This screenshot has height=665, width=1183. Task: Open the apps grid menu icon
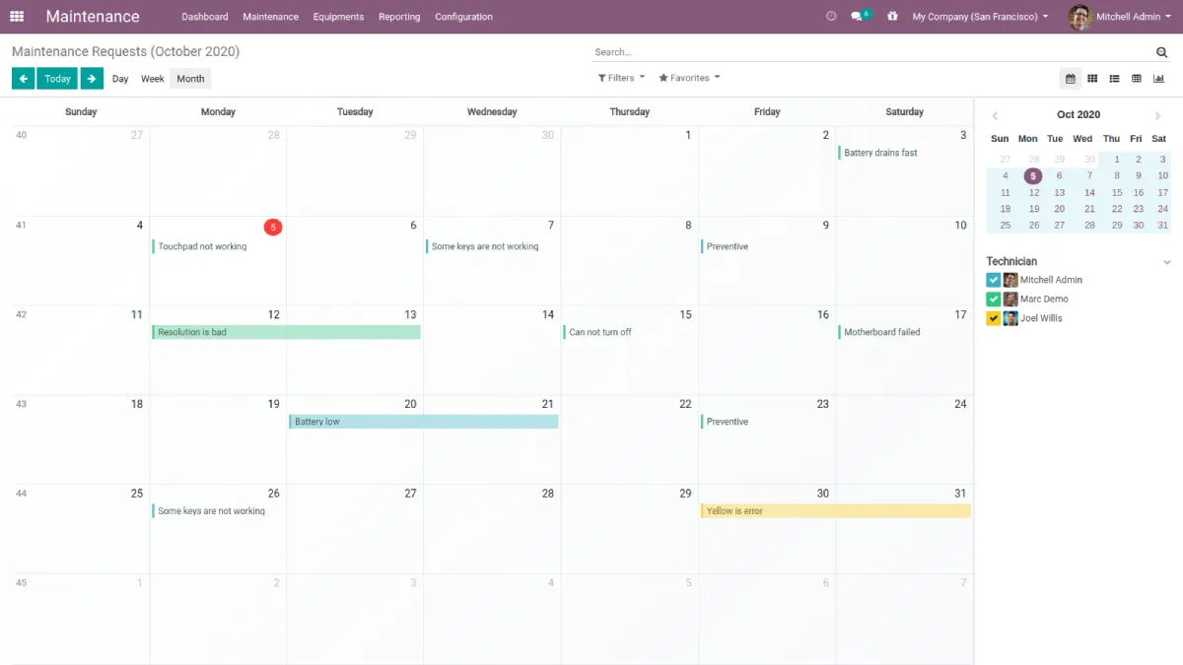[x=17, y=17]
